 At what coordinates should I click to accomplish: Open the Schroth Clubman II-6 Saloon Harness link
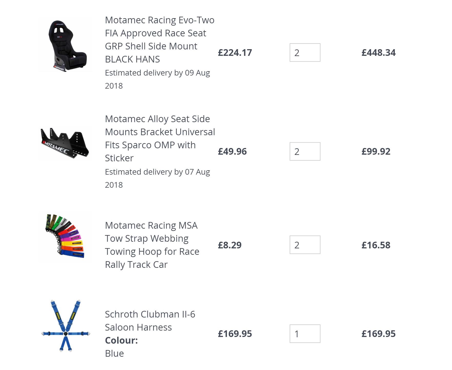click(150, 321)
